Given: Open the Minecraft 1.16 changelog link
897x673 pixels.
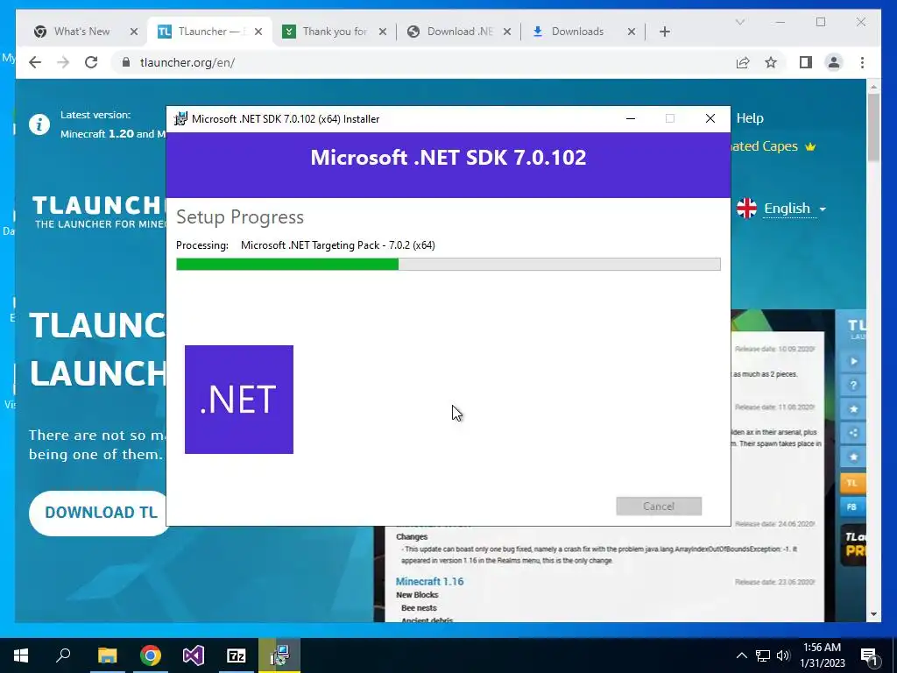Looking at the screenshot, I should coord(429,582).
